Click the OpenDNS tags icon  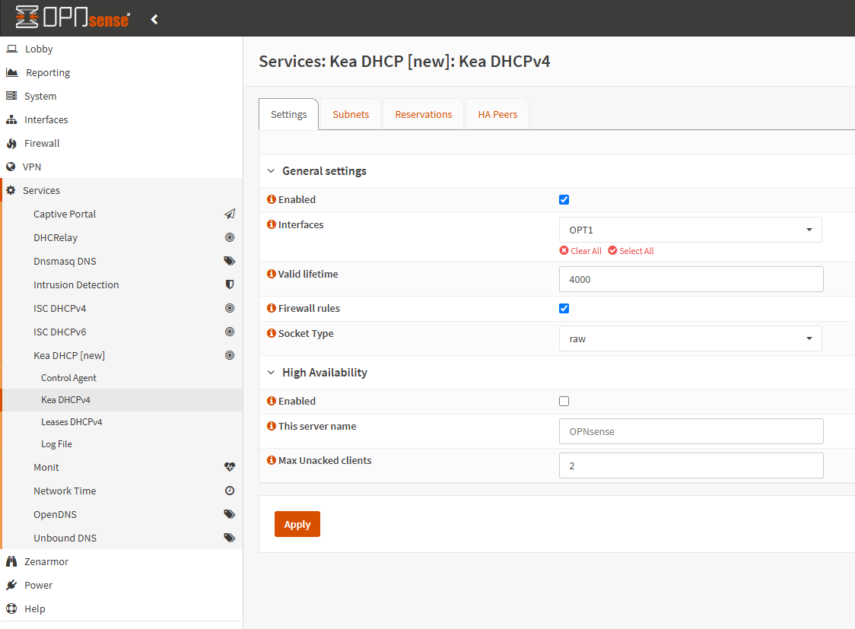(230, 514)
